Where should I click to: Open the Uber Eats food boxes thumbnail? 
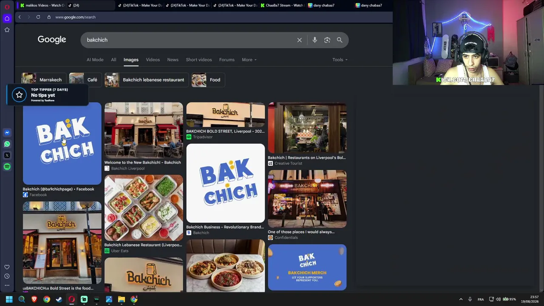point(144,208)
